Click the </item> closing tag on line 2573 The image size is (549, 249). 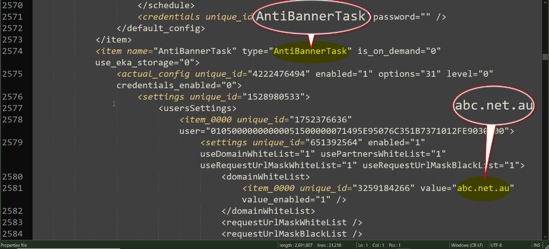[113, 40]
